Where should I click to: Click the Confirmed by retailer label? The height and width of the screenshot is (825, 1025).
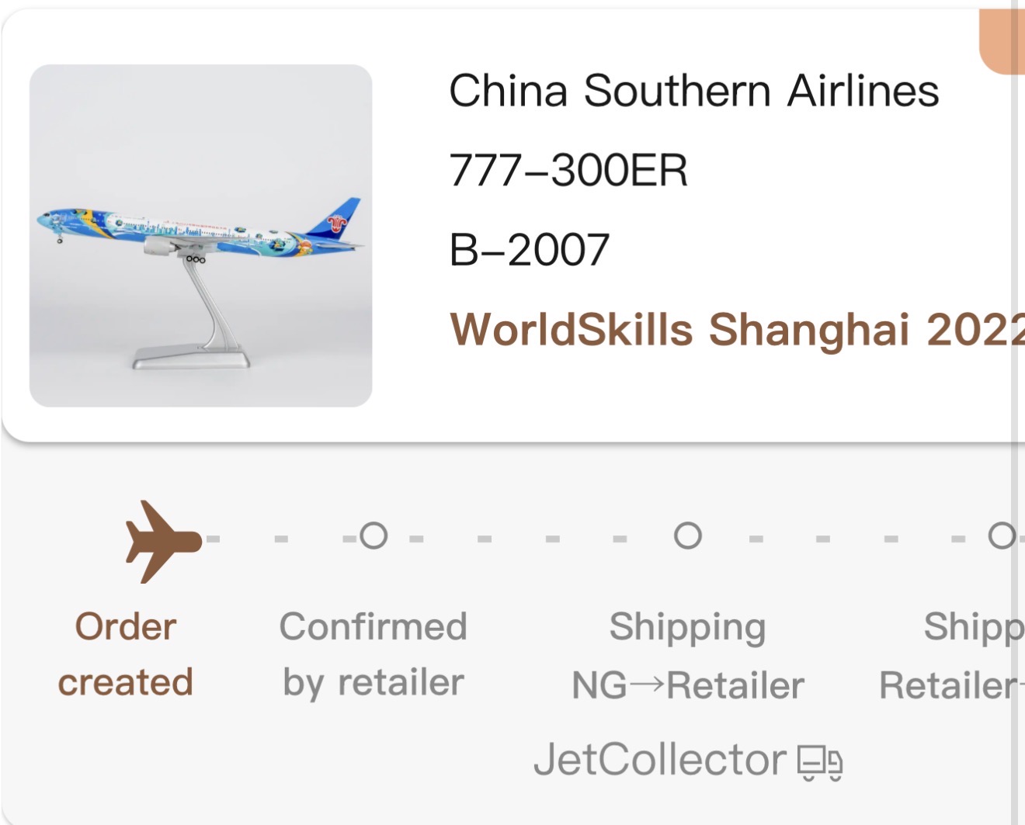tap(373, 654)
